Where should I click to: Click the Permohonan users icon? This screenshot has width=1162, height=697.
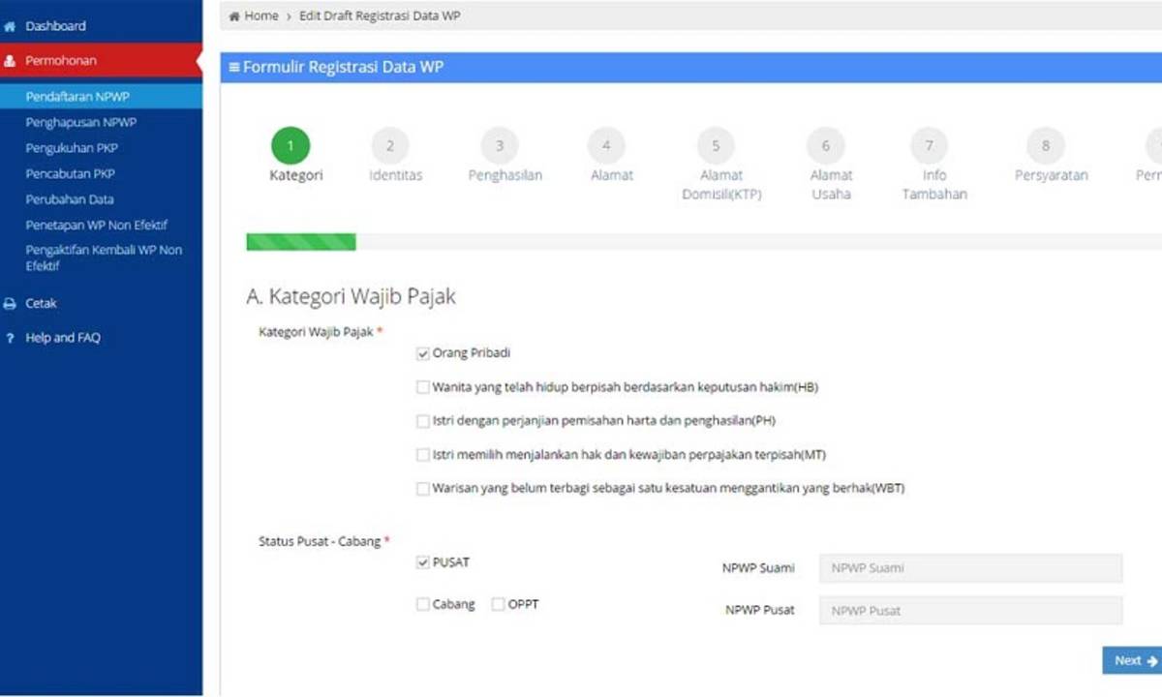pos(10,61)
